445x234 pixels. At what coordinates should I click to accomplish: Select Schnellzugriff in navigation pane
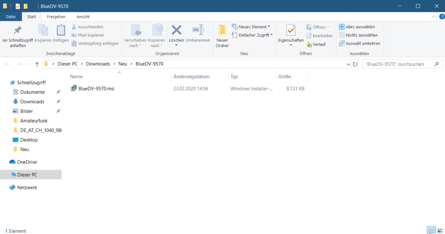[31, 83]
